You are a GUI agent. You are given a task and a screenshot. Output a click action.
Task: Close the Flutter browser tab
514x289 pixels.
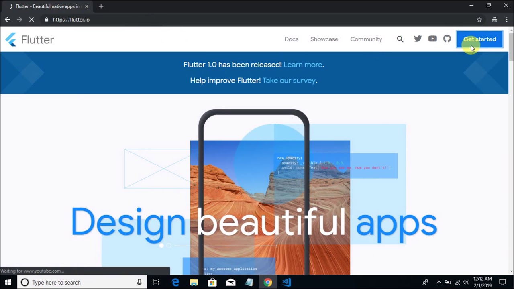coord(86,6)
